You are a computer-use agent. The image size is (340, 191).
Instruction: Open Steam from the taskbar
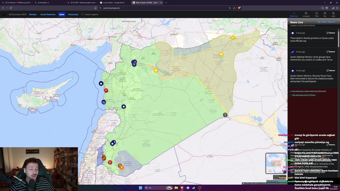[x=194, y=188]
